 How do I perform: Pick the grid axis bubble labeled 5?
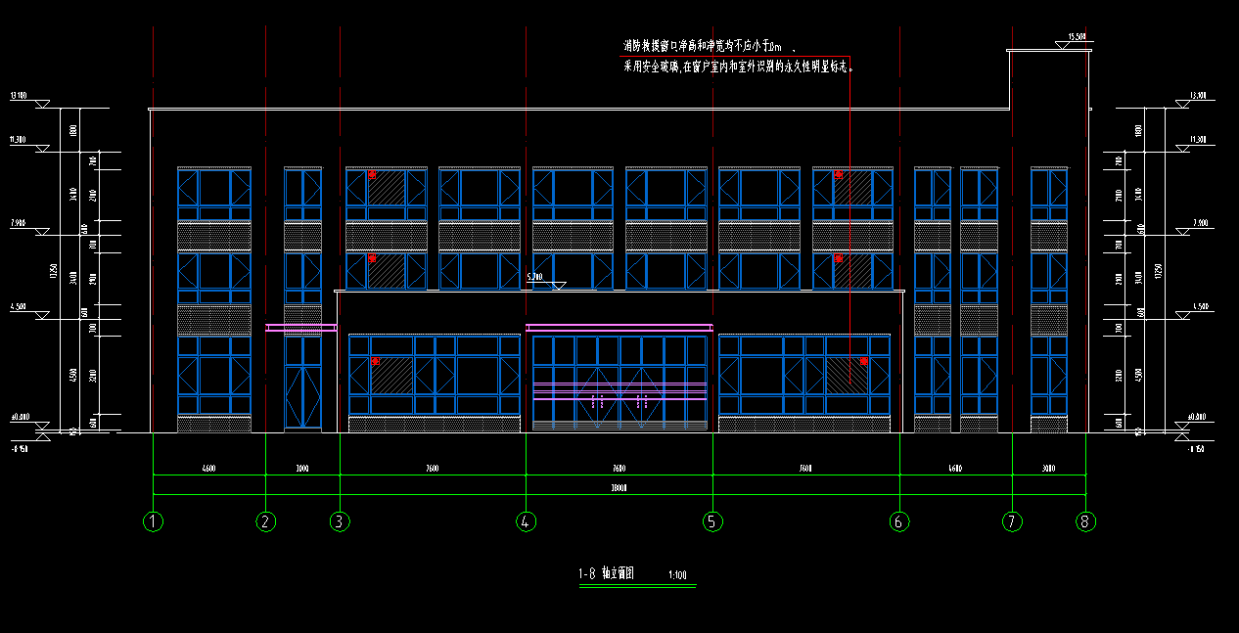(712, 521)
